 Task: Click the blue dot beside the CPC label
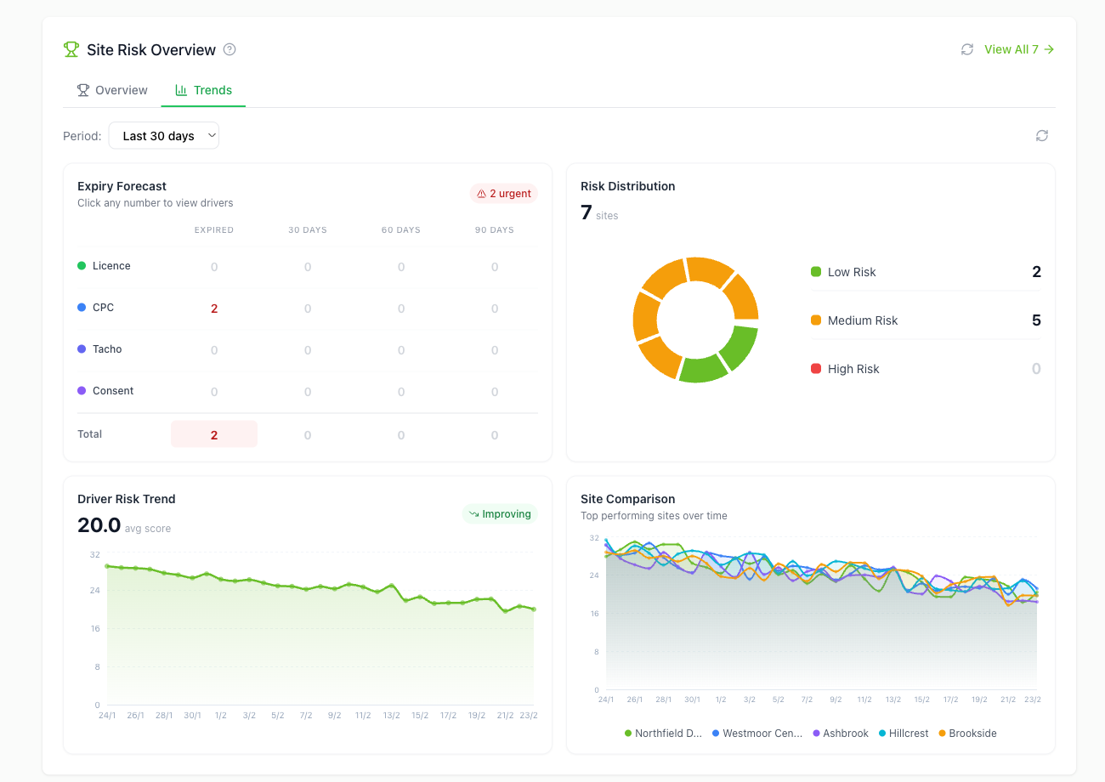[x=82, y=307]
